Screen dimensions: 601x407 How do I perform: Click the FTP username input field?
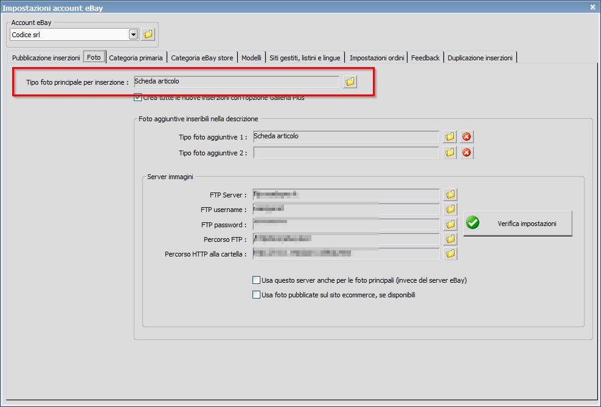click(346, 209)
